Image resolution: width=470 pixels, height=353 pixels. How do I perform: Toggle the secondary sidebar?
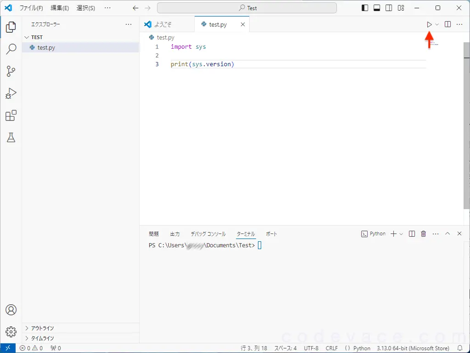(x=388, y=8)
